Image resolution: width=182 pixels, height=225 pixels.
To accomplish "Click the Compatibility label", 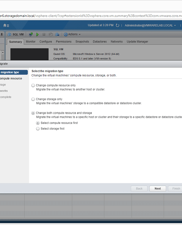I will tap(60, 59).
